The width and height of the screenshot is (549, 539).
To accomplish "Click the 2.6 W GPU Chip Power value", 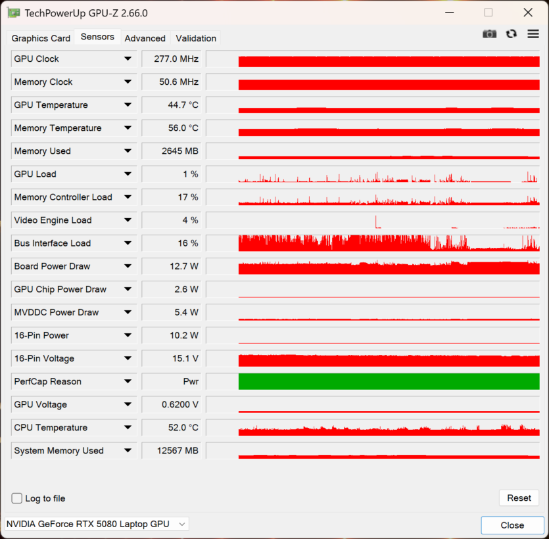I will click(x=172, y=289).
